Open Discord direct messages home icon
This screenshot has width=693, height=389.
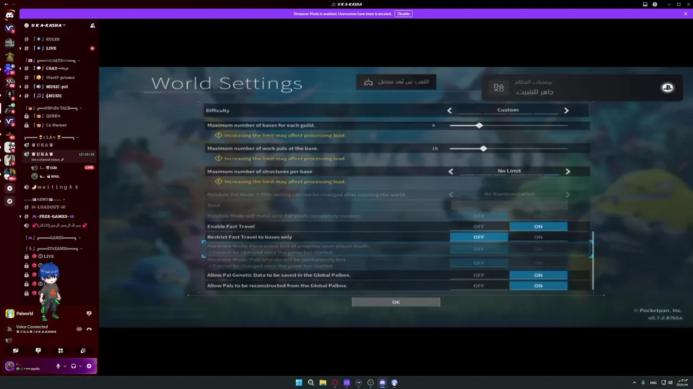pyautogui.click(x=10, y=15)
